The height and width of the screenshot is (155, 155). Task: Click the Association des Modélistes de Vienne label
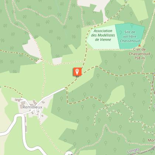tap(103, 35)
